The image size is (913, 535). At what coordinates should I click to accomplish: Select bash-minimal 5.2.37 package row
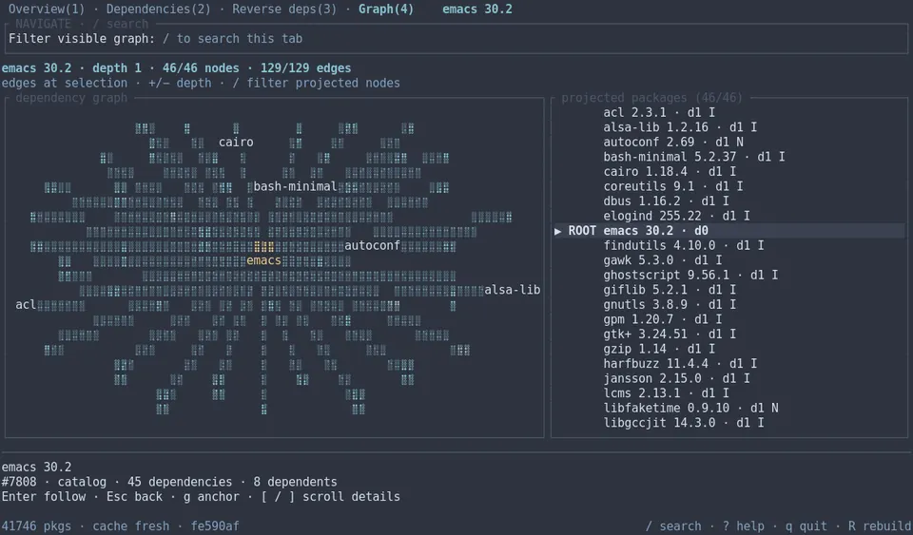[729, 157]
